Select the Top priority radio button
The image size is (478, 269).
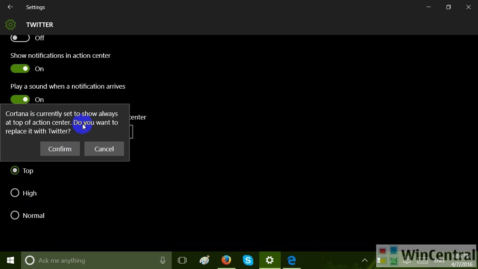pyautogui.click(x=15, y=171)
